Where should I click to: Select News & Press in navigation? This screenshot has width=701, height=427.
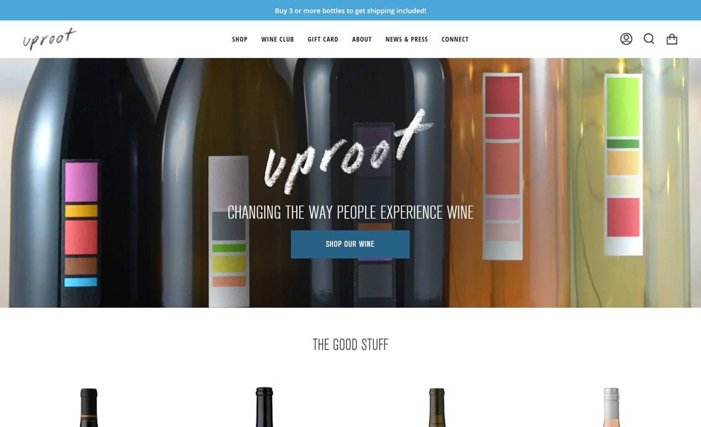point(407,39)
